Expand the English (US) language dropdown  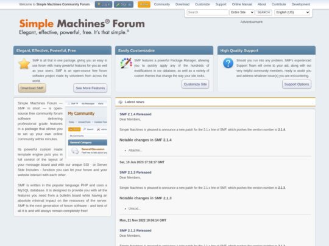tap(292, 12)
